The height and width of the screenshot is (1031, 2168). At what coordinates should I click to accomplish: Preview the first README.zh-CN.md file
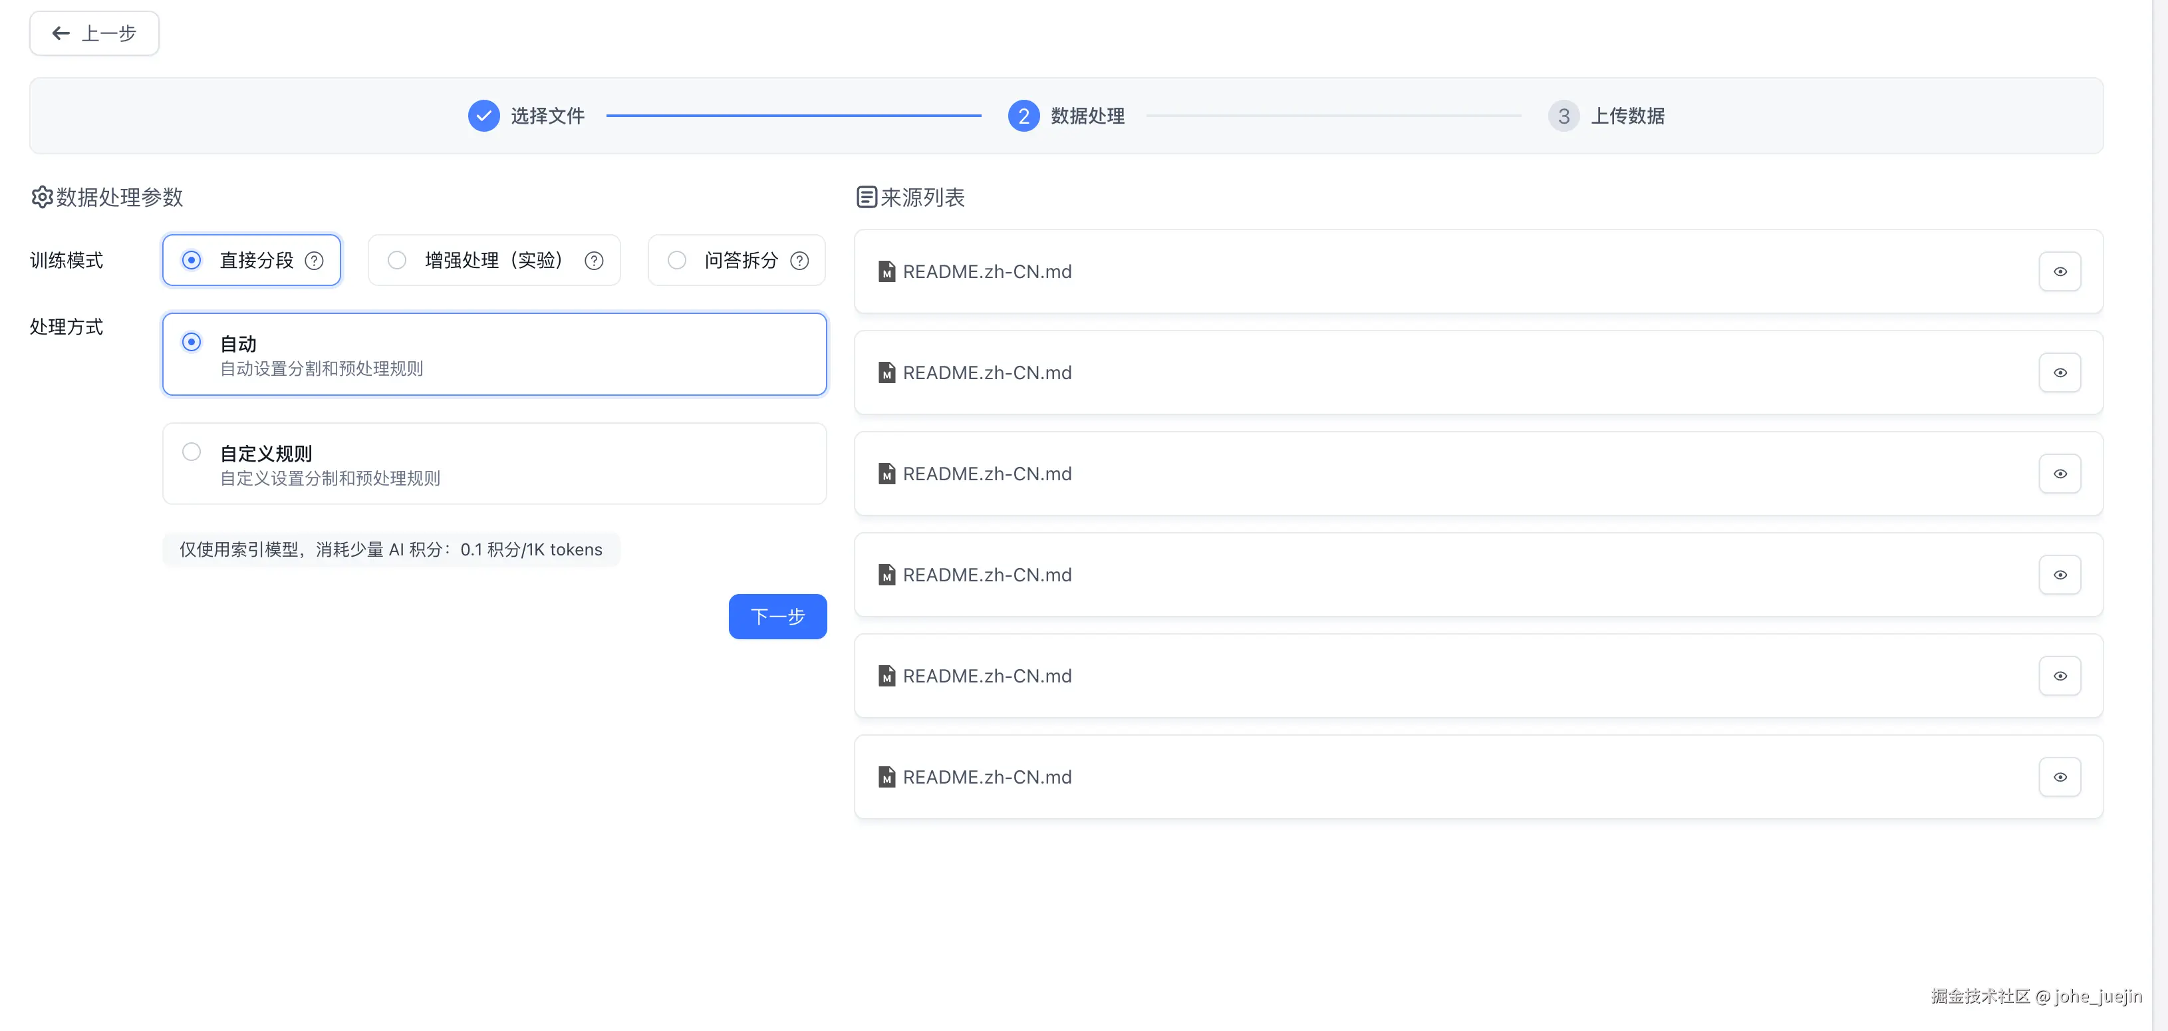(2060, 272)
